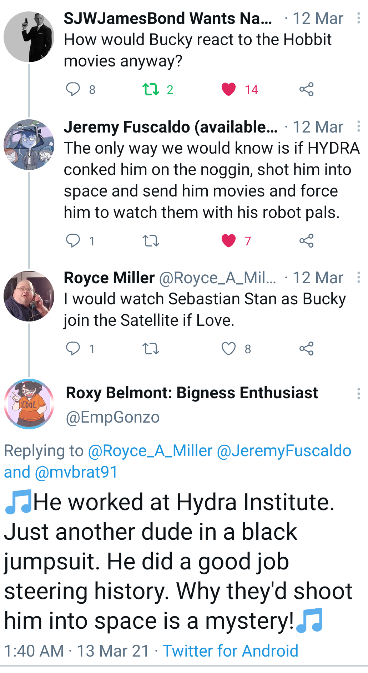Screen dimensions: 368x673
Task: Open the @Royce_A_Miller mention in reply line
Action: [150, 451]
